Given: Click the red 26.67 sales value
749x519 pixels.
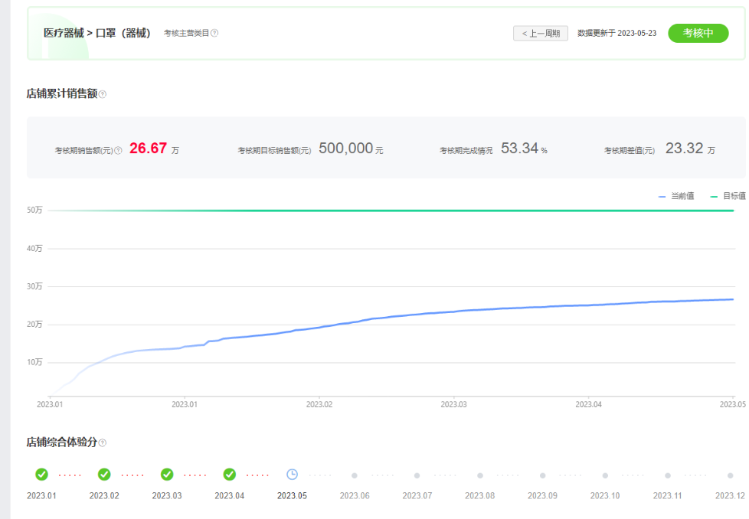Looking at the screenshot, I should click(x=148, y=148).
